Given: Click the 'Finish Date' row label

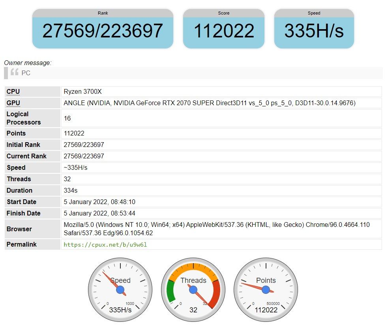Looking at the screenshot, I should point(23,213).
